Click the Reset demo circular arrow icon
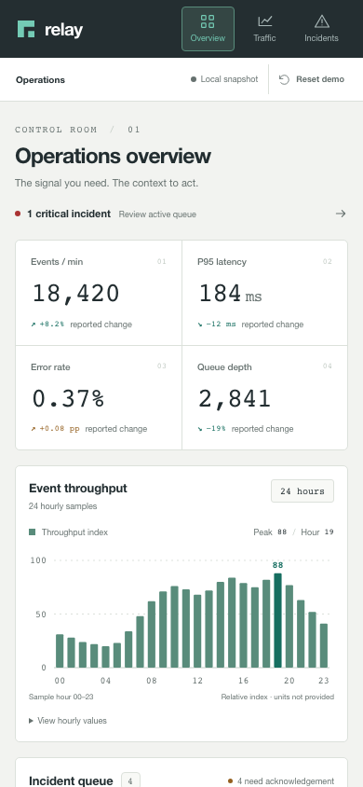363x787 pixels. (285, 79)
